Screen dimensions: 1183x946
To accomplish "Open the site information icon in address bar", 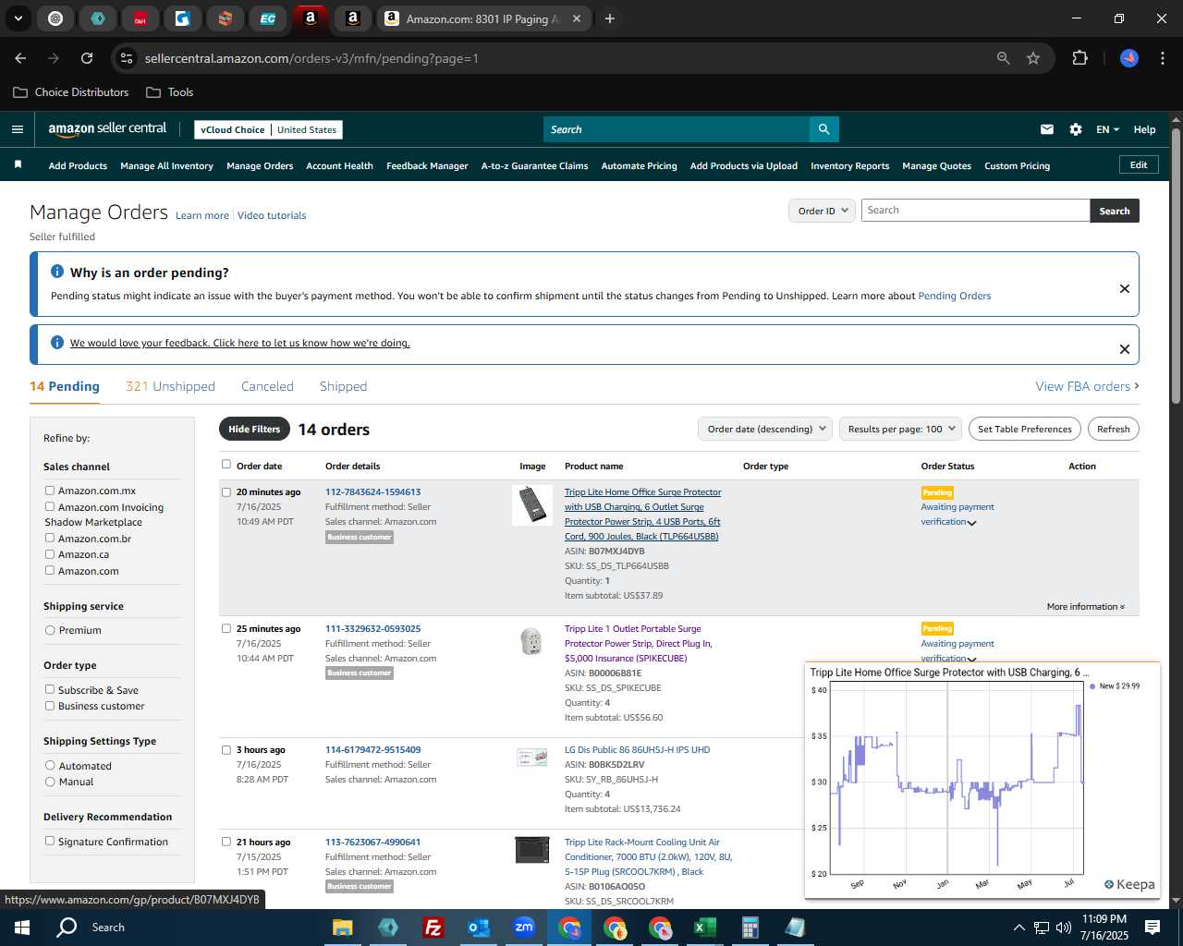I will (128, 58).
